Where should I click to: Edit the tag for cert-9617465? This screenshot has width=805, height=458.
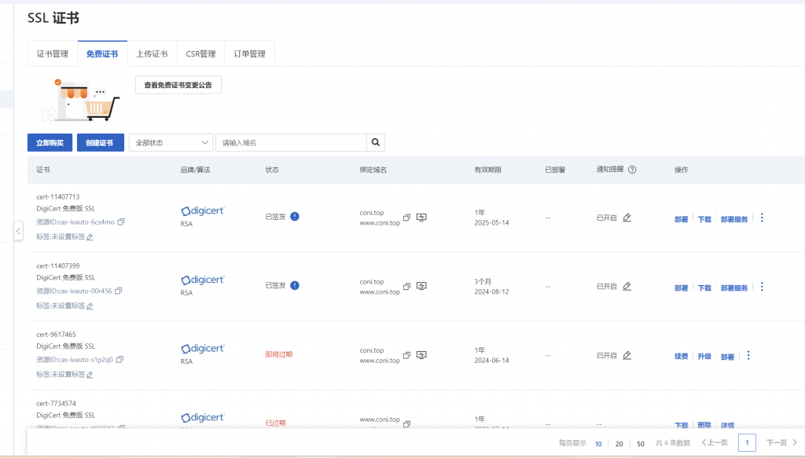coord(90,375)
